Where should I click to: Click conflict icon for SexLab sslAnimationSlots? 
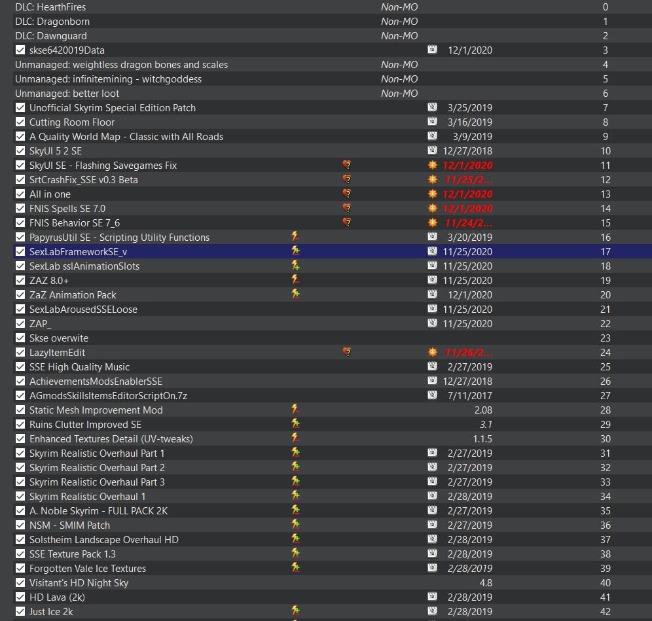[295, 265]
